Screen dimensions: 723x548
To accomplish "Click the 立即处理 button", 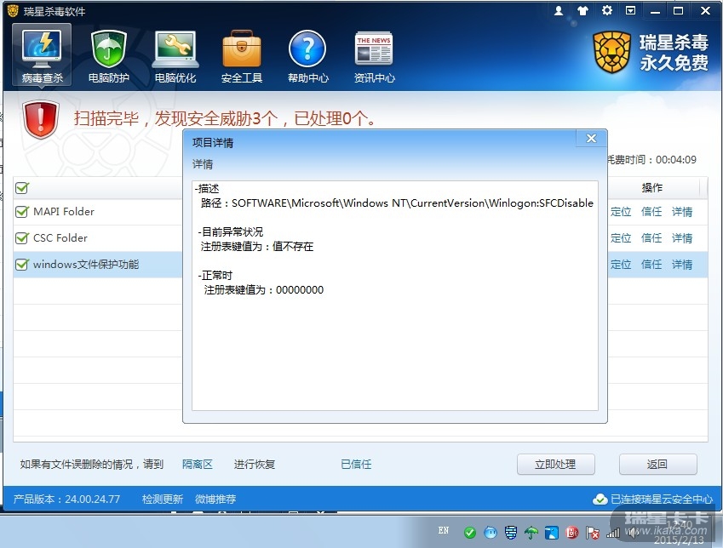I will (555, 464).
